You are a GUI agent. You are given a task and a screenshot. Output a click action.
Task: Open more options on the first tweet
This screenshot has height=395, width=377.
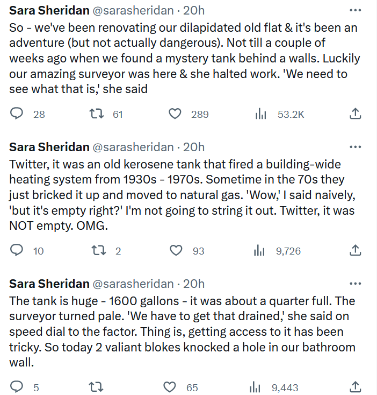click(x=355, y=10)
